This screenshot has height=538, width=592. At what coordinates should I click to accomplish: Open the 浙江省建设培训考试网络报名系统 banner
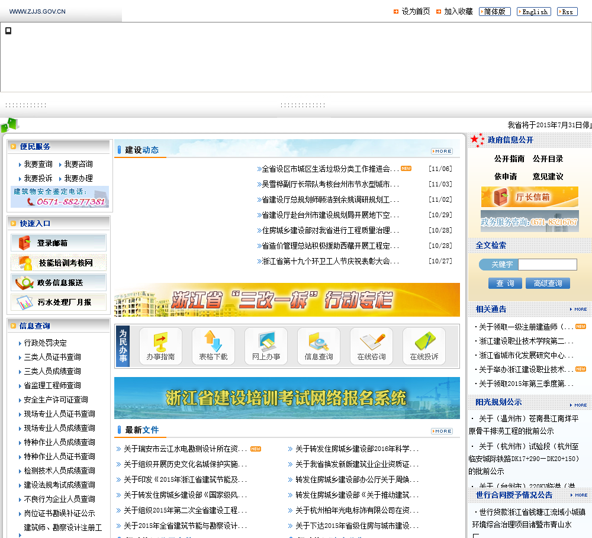coord(287,398)
